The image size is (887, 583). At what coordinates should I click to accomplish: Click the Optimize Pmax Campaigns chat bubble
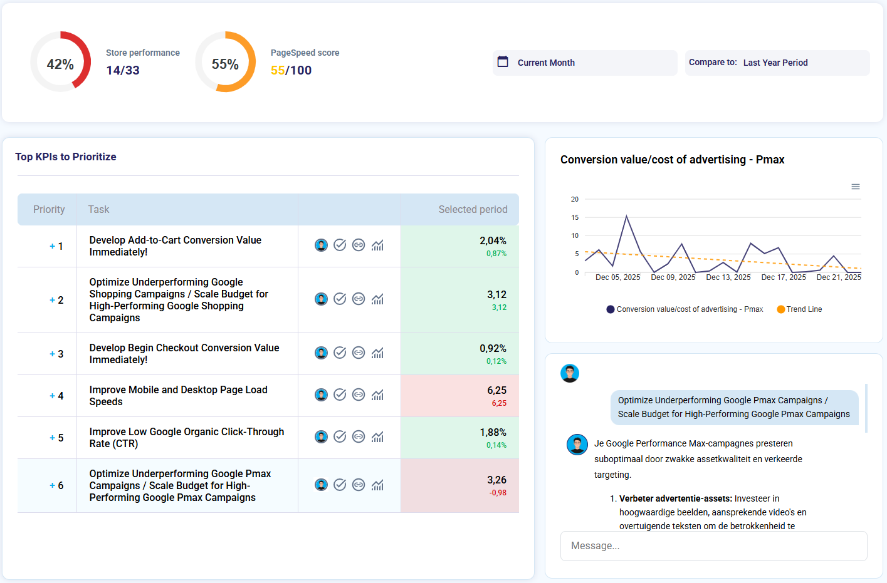click(x=734, y=407)
